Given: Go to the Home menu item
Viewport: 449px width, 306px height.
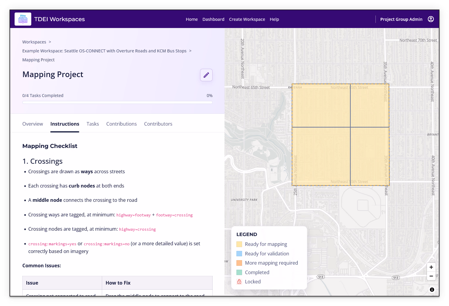Looking at the screenshot, I should click(x=192, y=19).
